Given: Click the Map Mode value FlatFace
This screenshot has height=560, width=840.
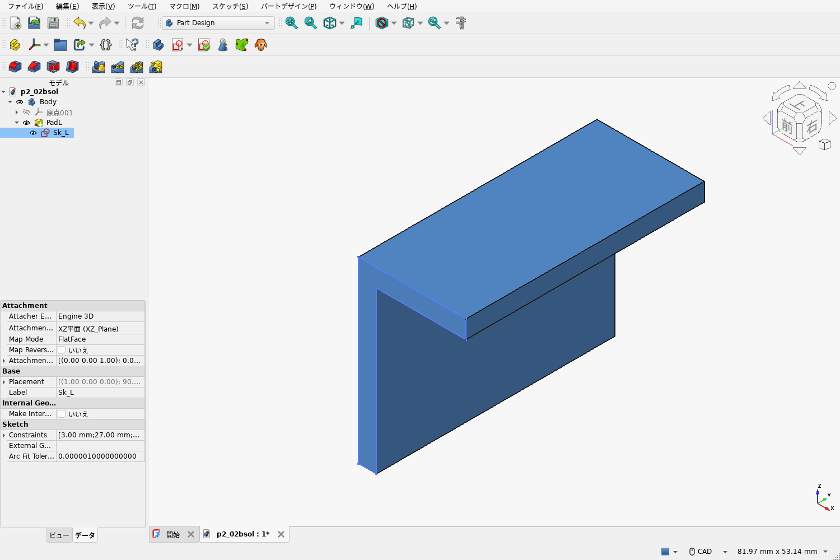Looking at the screenshot, I should (x=100, y=339).
